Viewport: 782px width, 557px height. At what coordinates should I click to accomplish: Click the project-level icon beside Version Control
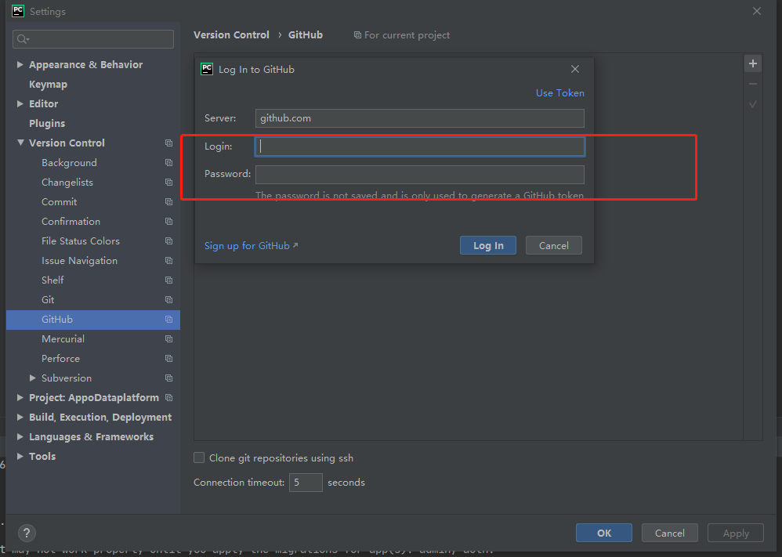(169, 143)
